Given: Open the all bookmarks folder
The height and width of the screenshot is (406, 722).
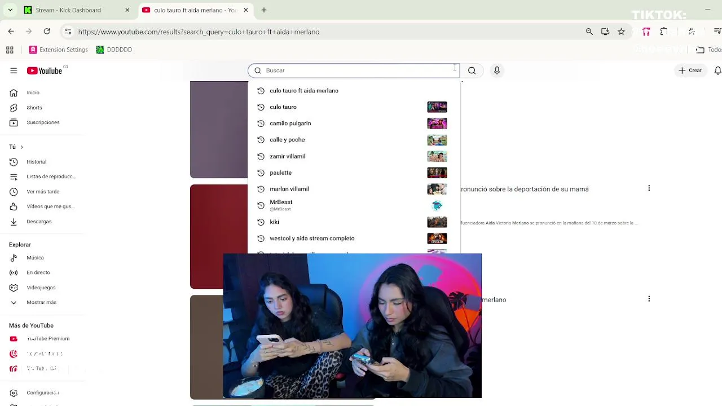Looking at the screenshot, I should (708, 50).
